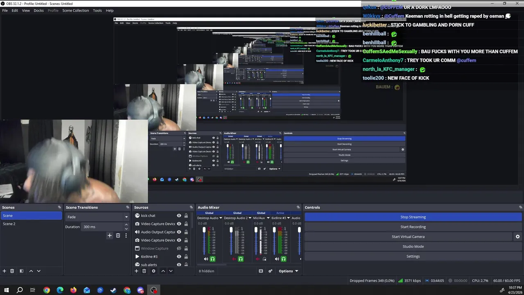524x295 pixels.
Task: Move selected source down
Action: 171,271
